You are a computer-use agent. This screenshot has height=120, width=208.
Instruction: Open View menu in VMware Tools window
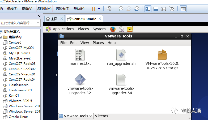(x=84, y=43)
